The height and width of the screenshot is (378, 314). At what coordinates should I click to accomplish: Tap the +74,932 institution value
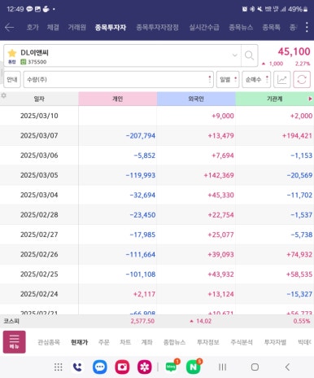coord(299,254)
